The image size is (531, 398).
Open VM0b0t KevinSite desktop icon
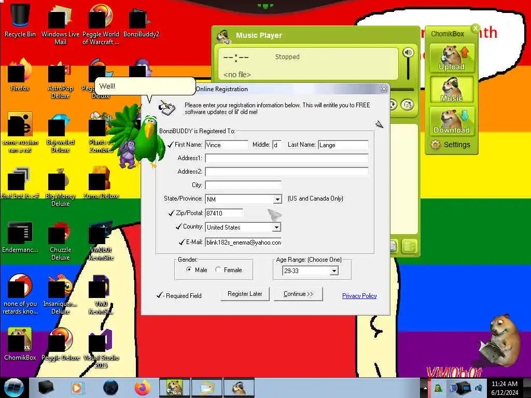pyautogui.click(x=101, y=241)
